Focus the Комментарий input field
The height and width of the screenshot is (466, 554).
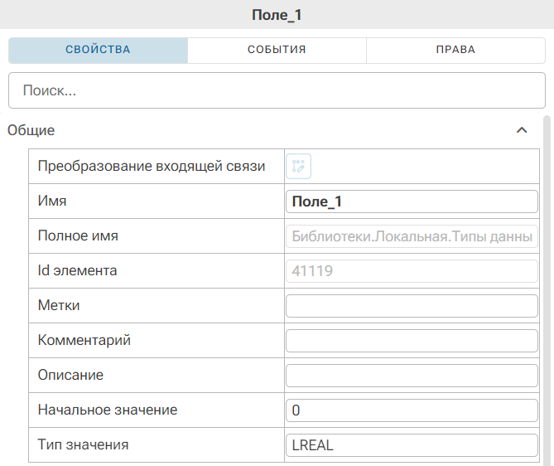point(412,341)
